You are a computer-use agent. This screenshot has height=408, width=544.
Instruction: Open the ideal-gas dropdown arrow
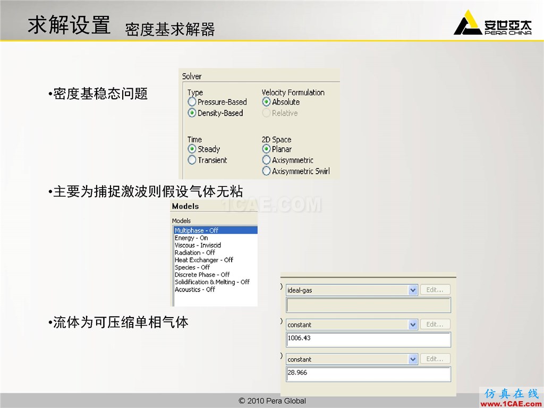coord(413,290)
